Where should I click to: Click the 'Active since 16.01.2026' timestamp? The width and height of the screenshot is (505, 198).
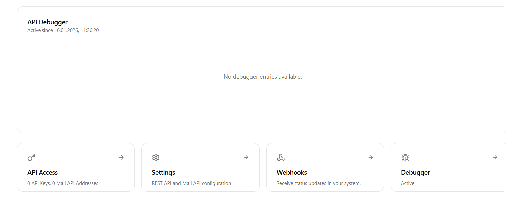[63, 30]
